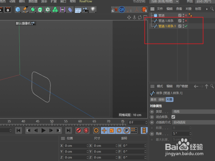Toggle 管道.1.样条.1 green check

point(186,26)
